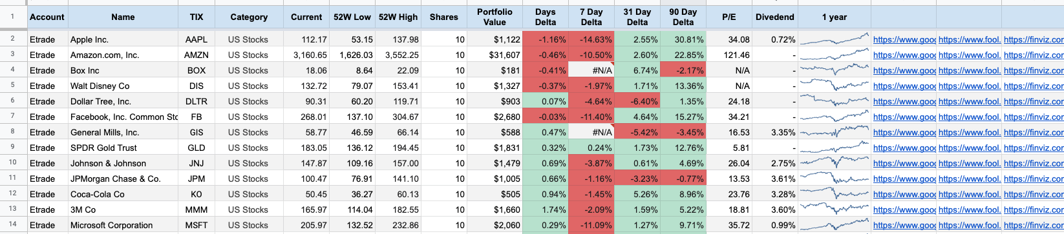This screenshot has width=1064, height=234.
Task: Click the AMZN ticker cell
Action: pyautogui.click(x=196, y=55)
